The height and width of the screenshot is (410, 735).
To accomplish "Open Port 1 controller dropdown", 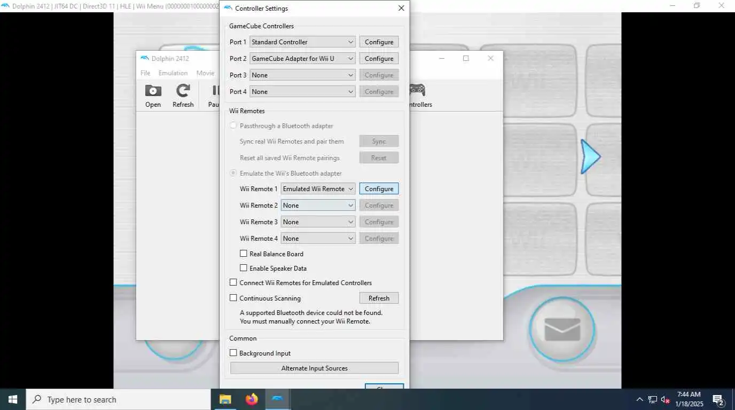I will click(302, 42).
